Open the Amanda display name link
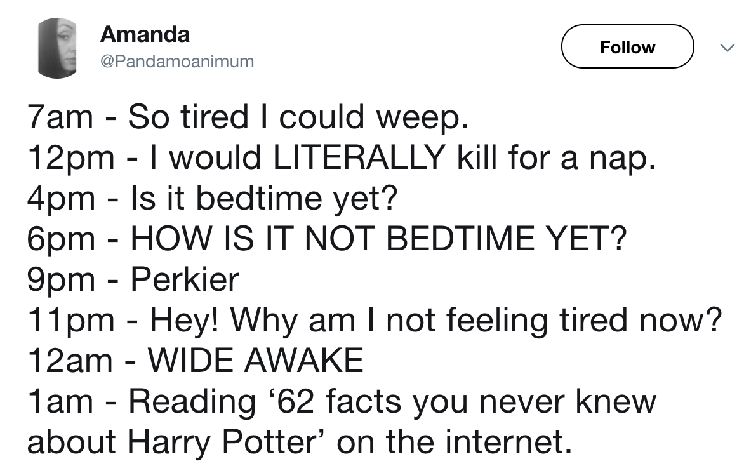This screenshot has height=466, width=744. click(145, 34)
